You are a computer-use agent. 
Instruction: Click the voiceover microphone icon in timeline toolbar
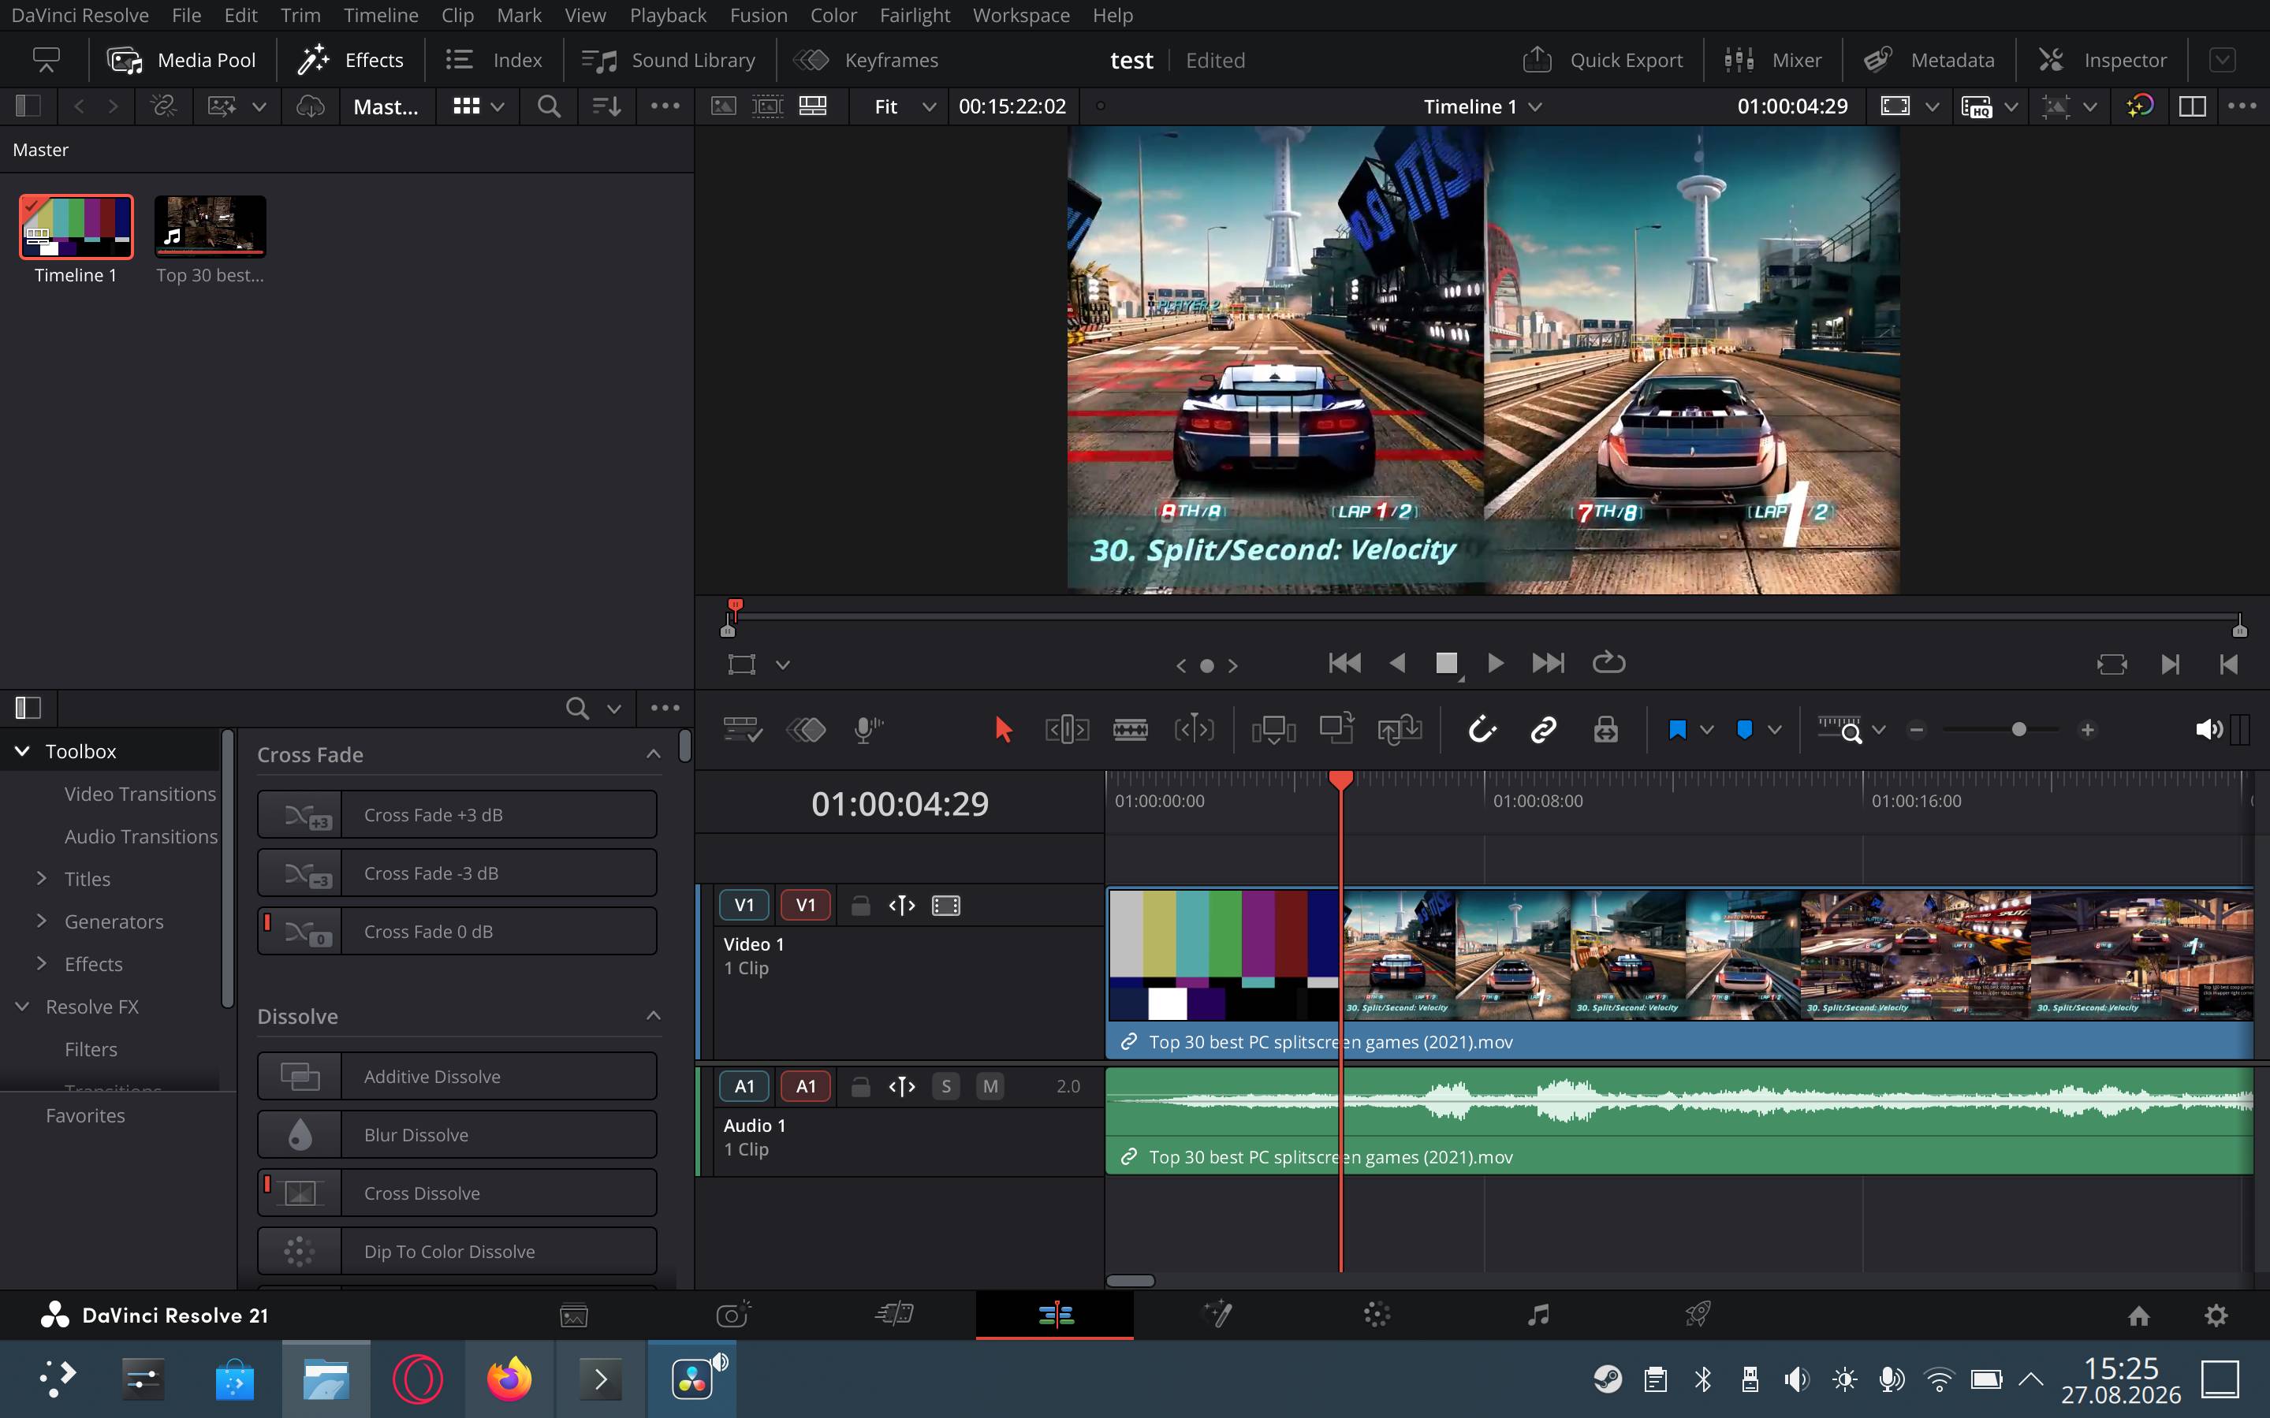tap(869, 730)
